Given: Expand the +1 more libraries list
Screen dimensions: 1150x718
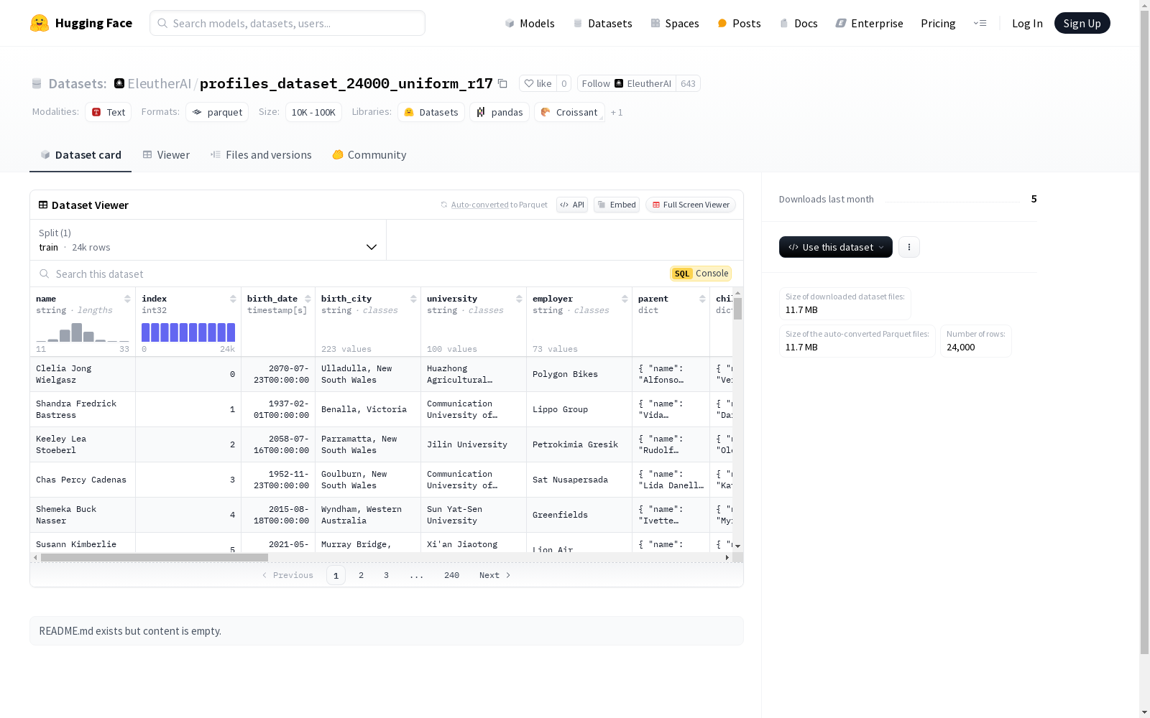Looking at the screenshot, I should pos(617,113).
